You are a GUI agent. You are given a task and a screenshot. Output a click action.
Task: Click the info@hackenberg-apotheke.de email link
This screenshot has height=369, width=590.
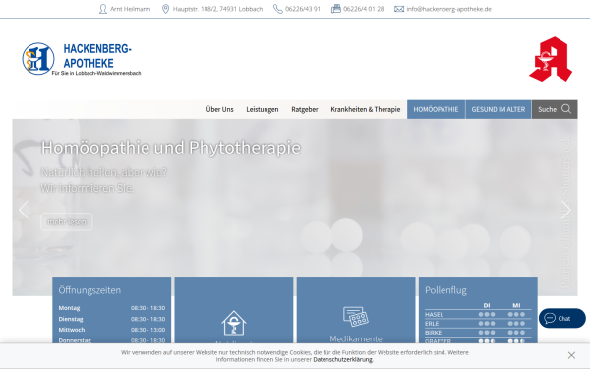(449, 9)
